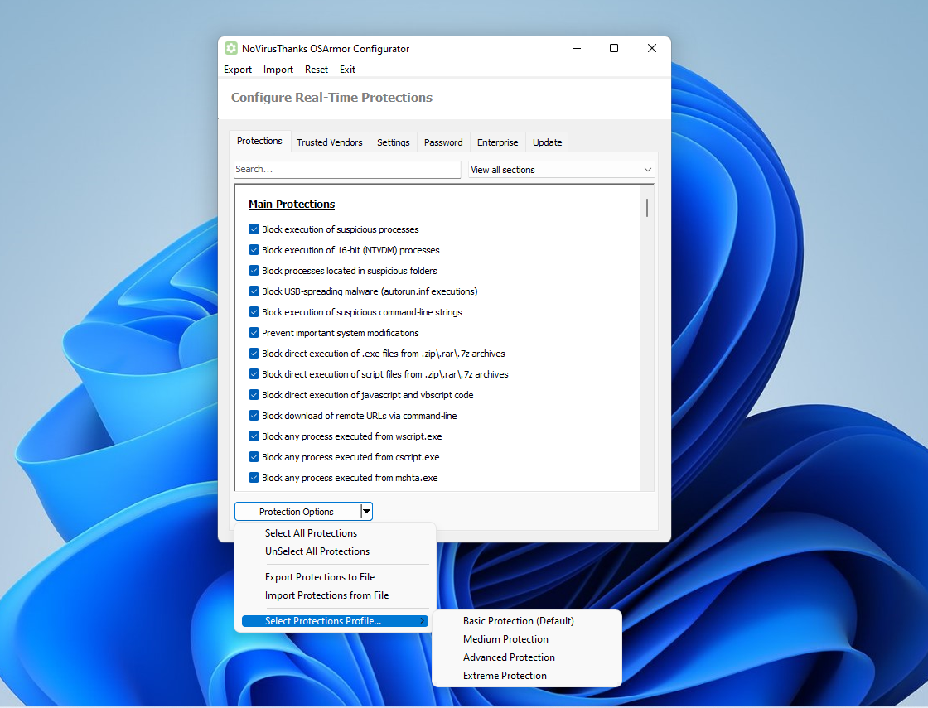Screen dimensions: 928x708
Task: Uncheck Block execution of suspicious processes
Action: coord(254,229)
